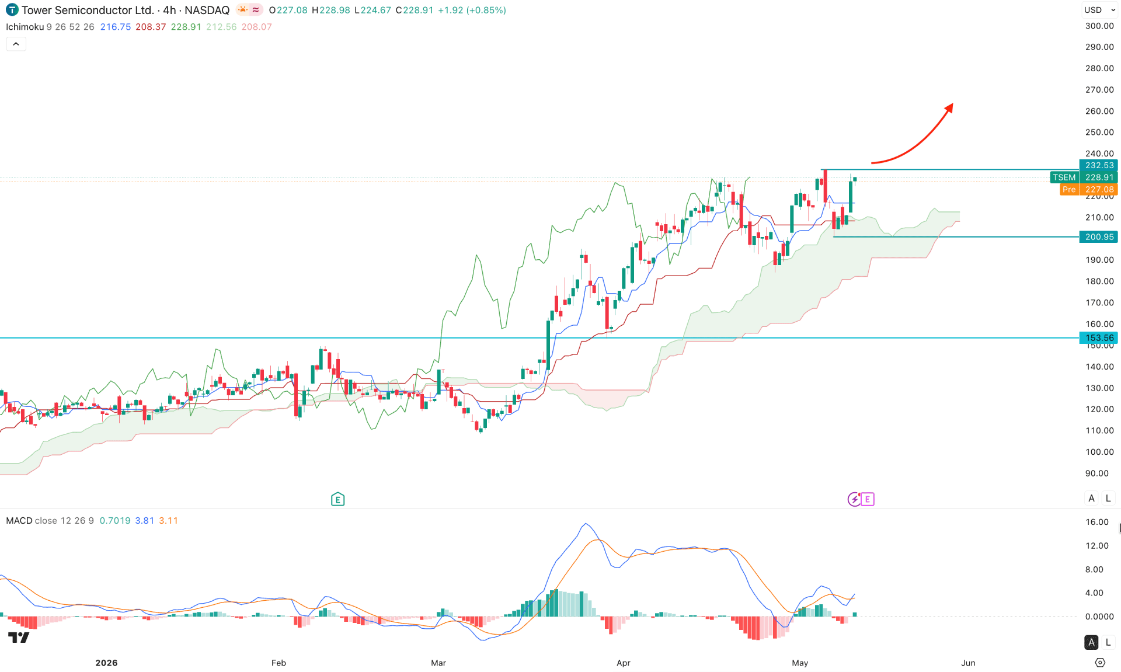Click the 200.95 horizontal line price label

click(1099, 236)
